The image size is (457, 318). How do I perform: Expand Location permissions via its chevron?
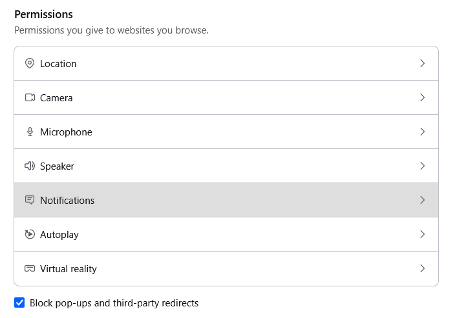tap(422, 63)
